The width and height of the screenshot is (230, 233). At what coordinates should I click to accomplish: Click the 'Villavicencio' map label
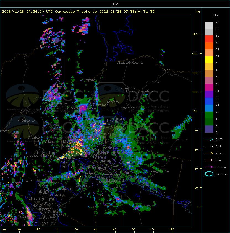[56, 103]
